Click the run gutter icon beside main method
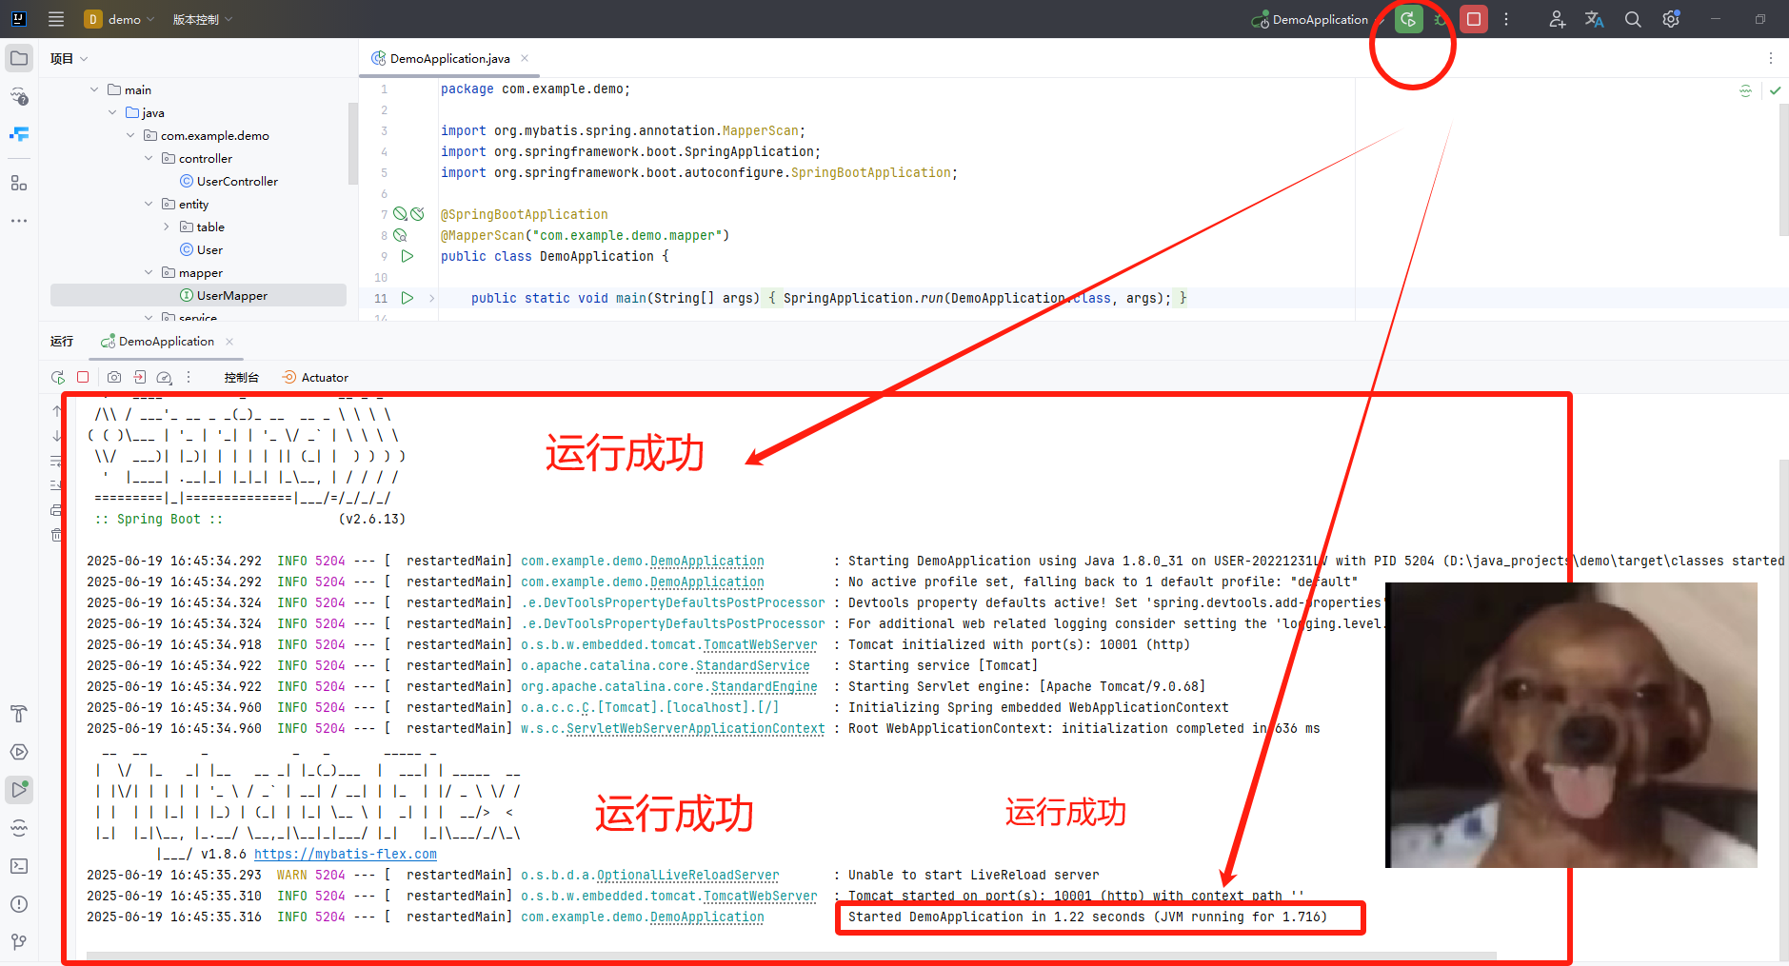Image resolution: width=1789 pixels, height=966 pixels. (407, 298)
